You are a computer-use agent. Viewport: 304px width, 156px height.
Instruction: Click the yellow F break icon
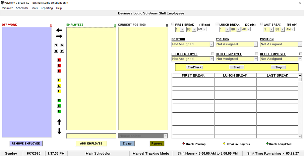coord(59,80)
